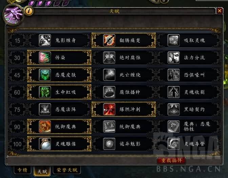The image size is (228, 178).
Task: Toggle the selected 翻腾痛楚 talent
Action: [x=124, y=40]
